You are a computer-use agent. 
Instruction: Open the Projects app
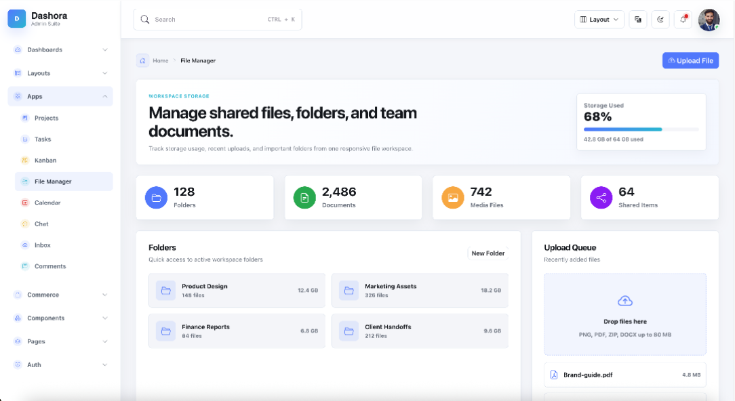64,118
